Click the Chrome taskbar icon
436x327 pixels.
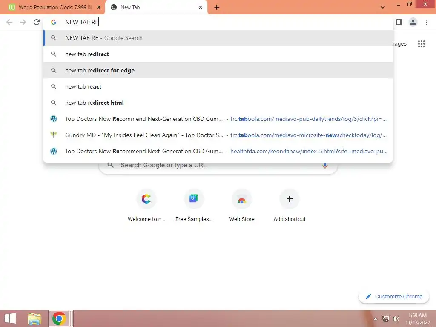[59, 318]
